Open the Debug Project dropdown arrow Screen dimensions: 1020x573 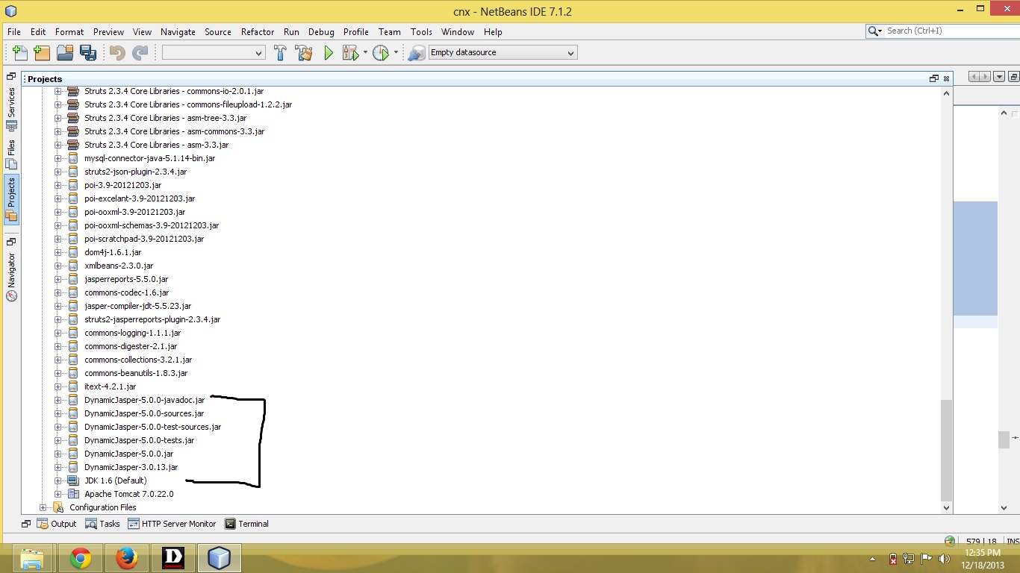point(365,52)
